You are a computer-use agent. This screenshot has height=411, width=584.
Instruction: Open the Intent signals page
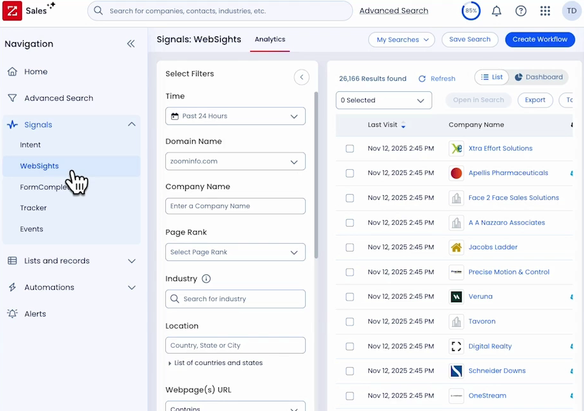(30, 145)
